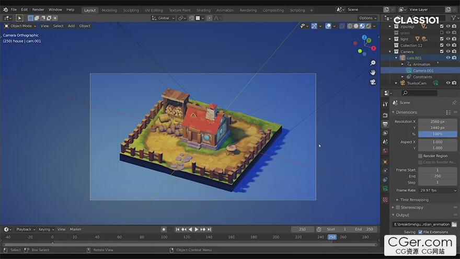
Task: Open the Frame Rate dropdown showing 29.97 fps
Action: tap(438, 190)
